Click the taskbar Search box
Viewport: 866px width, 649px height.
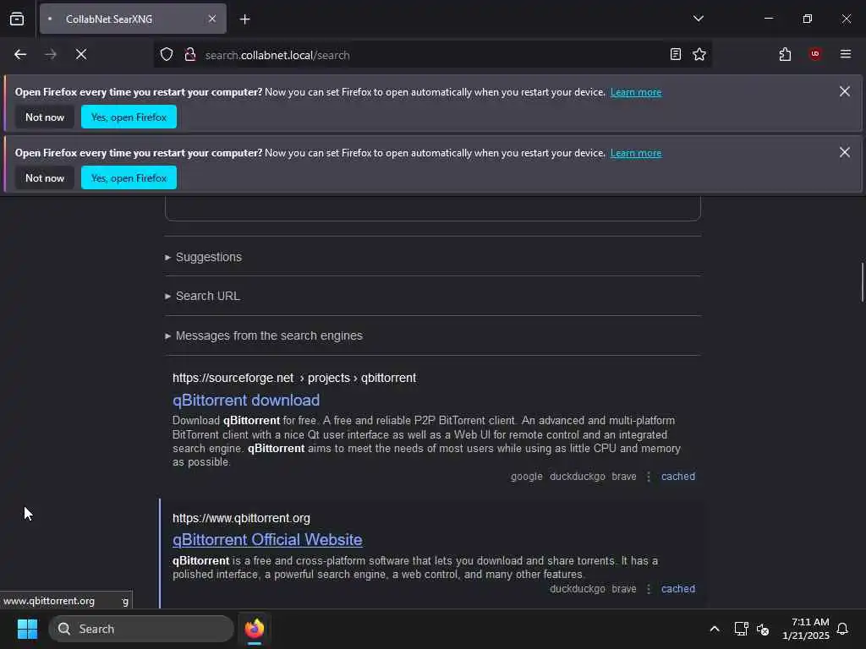[x=141, y=629]
